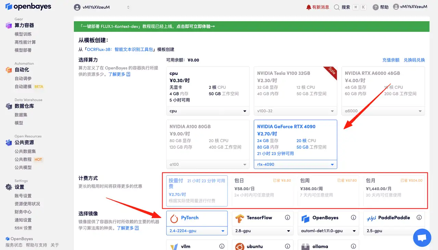Click the ubuntu logo icon
Screen dimensions: 438x250
[240, 247]
